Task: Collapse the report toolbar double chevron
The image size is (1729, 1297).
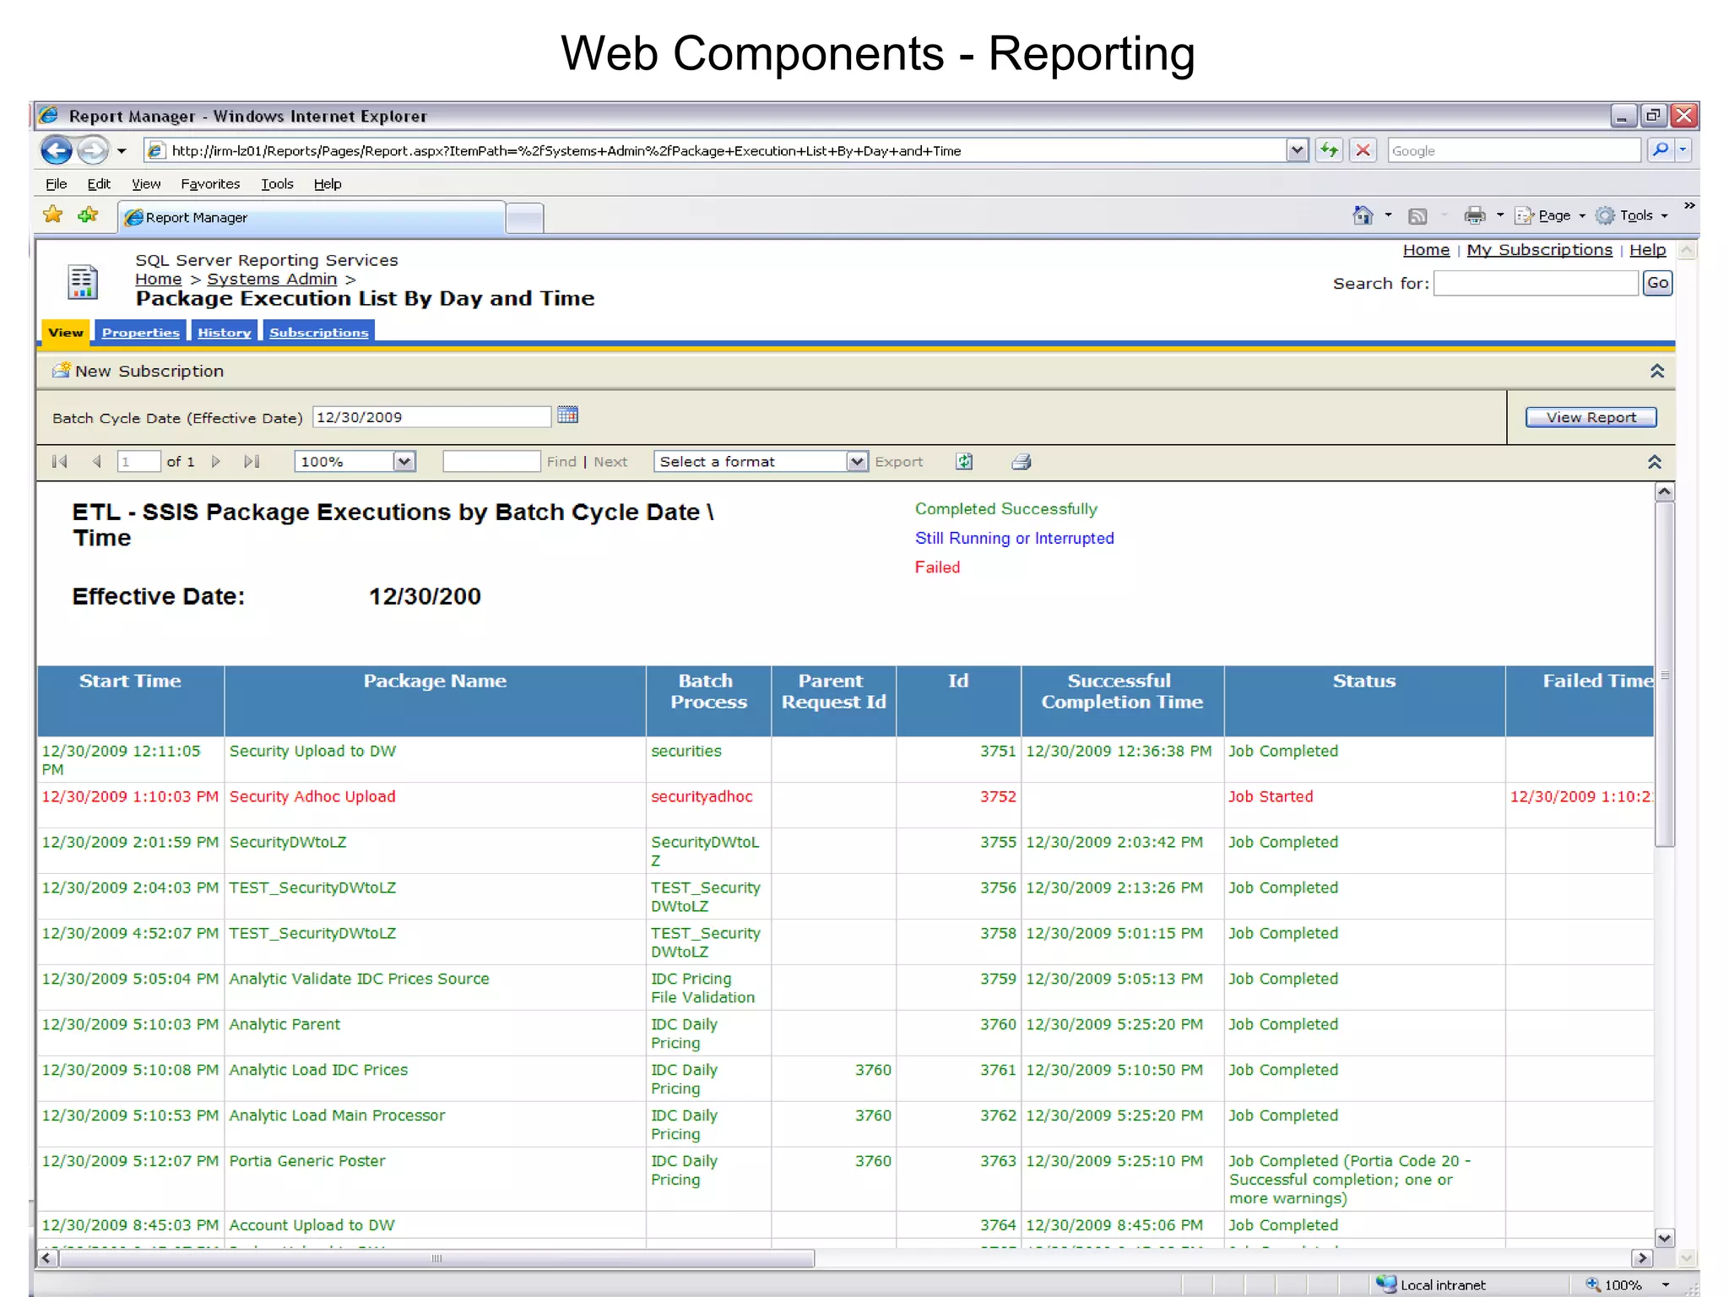Action: coord(1655,462)
